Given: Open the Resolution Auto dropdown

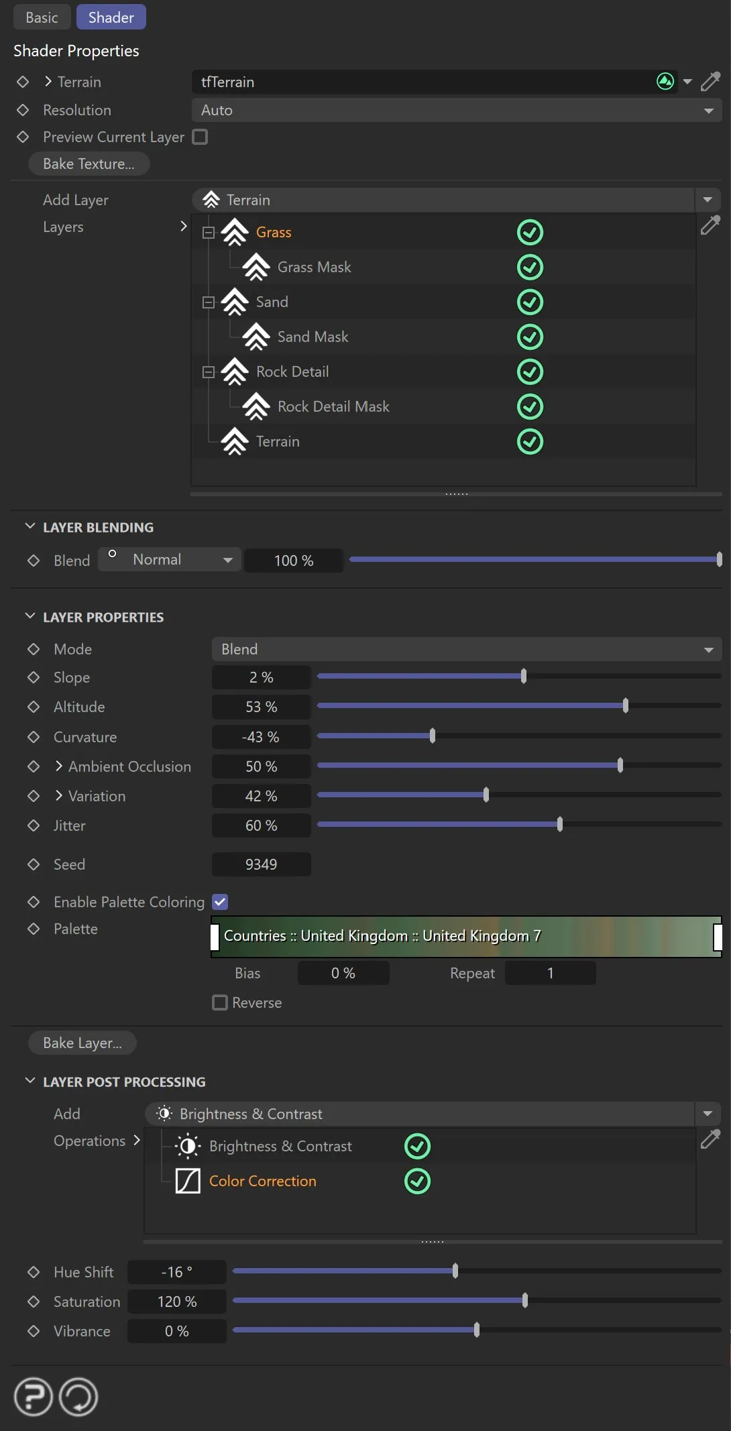Looking at the screenshot, I should [457, 110].
